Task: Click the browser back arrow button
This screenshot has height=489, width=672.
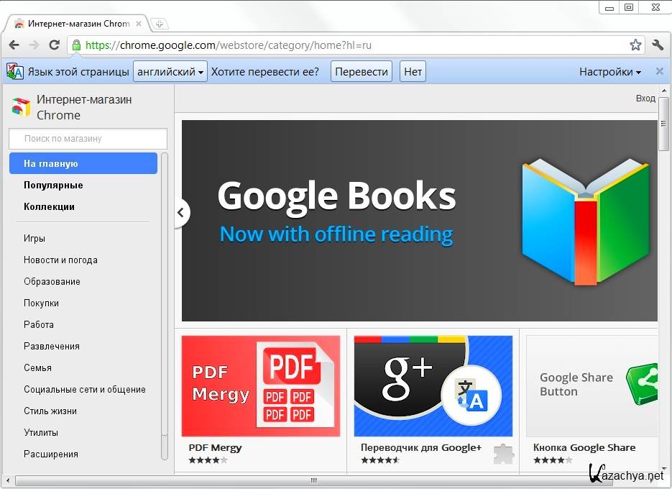Action: [x=14, y=45]
